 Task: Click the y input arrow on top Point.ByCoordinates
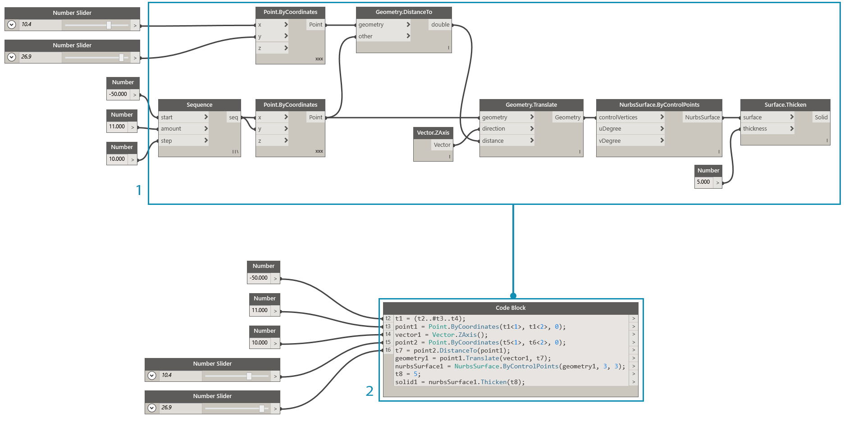[285, 36]
